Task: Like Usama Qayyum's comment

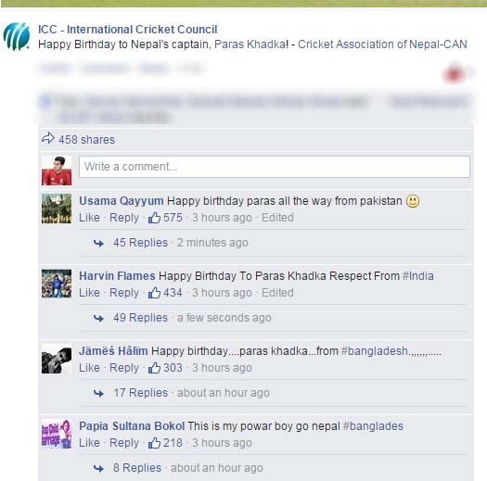Action: tap(89, 218)
